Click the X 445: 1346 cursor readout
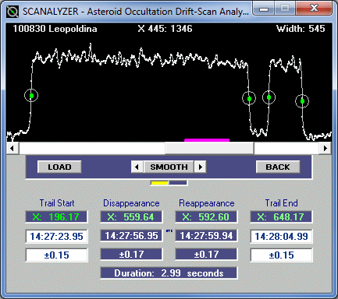This screenshot has height=299, width=338. pos(165,29)
